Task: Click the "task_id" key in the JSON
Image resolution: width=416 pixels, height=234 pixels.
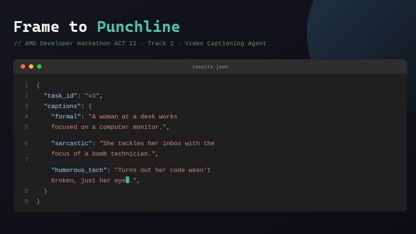Action: [x=60, y=96]
